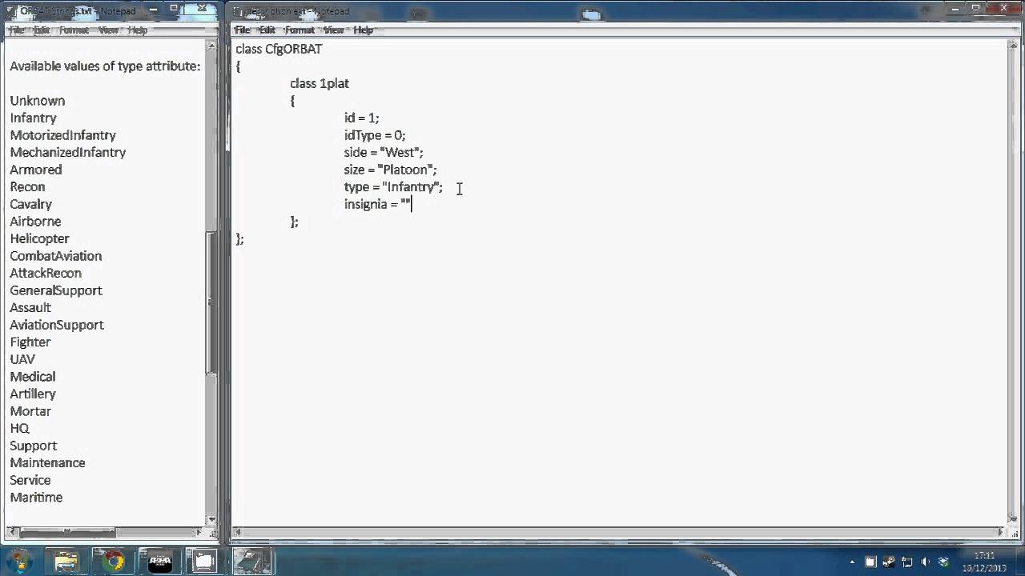Click the 'Airborne' entry
The width and height of the screenshot is (1025, 576).
(x=35, y=222)
